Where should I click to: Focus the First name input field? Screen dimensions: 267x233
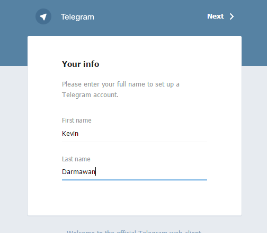tap(135, 134)
